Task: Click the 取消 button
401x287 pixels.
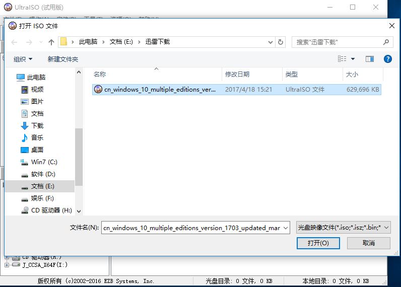Action: (369, 243)
